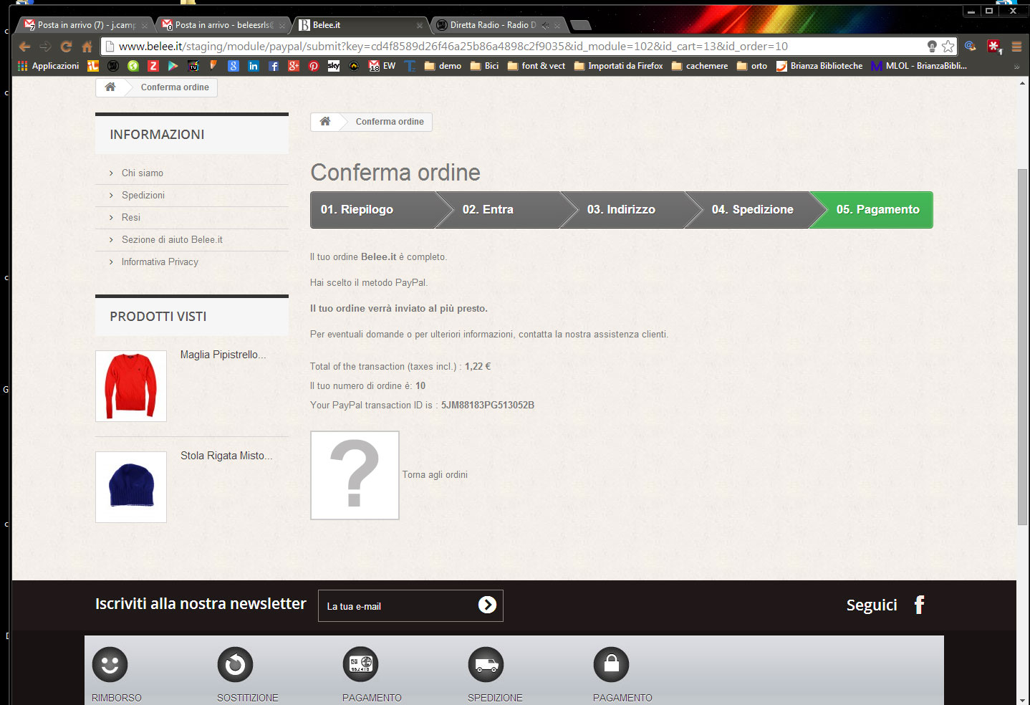
Task: Open the demo bookmarks folder
Action: 443,66
